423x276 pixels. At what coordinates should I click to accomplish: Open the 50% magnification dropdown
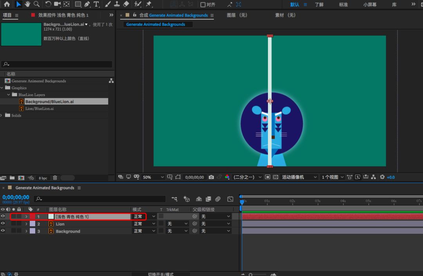click(x=153, y=177)
